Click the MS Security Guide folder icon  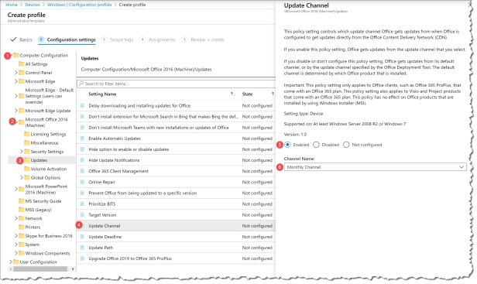tap(22, 201)
